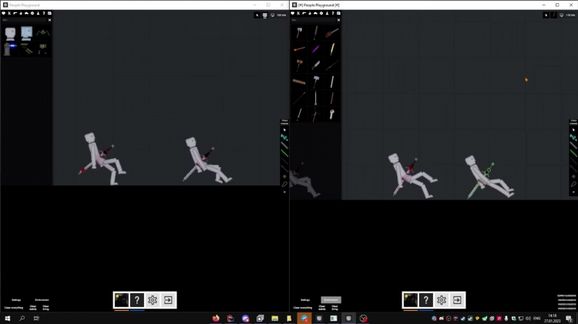Select the axe from the melee list

click(x=299, y=32)
